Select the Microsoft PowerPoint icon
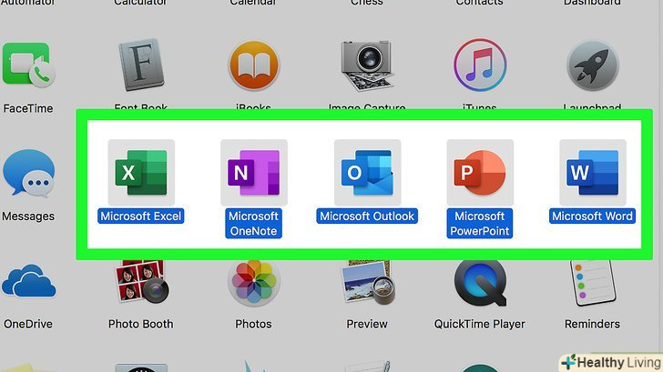Screen dimensions: 663x372 480,173
